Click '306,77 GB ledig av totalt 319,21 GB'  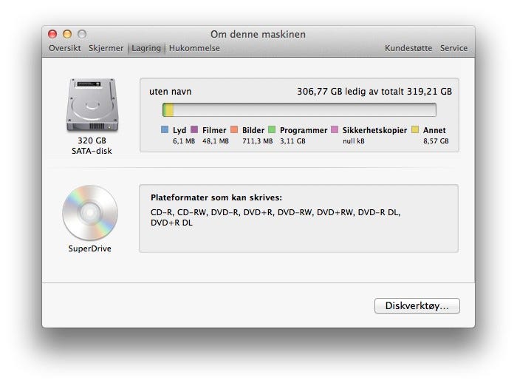pyautogui.click(x=374, y=92)
